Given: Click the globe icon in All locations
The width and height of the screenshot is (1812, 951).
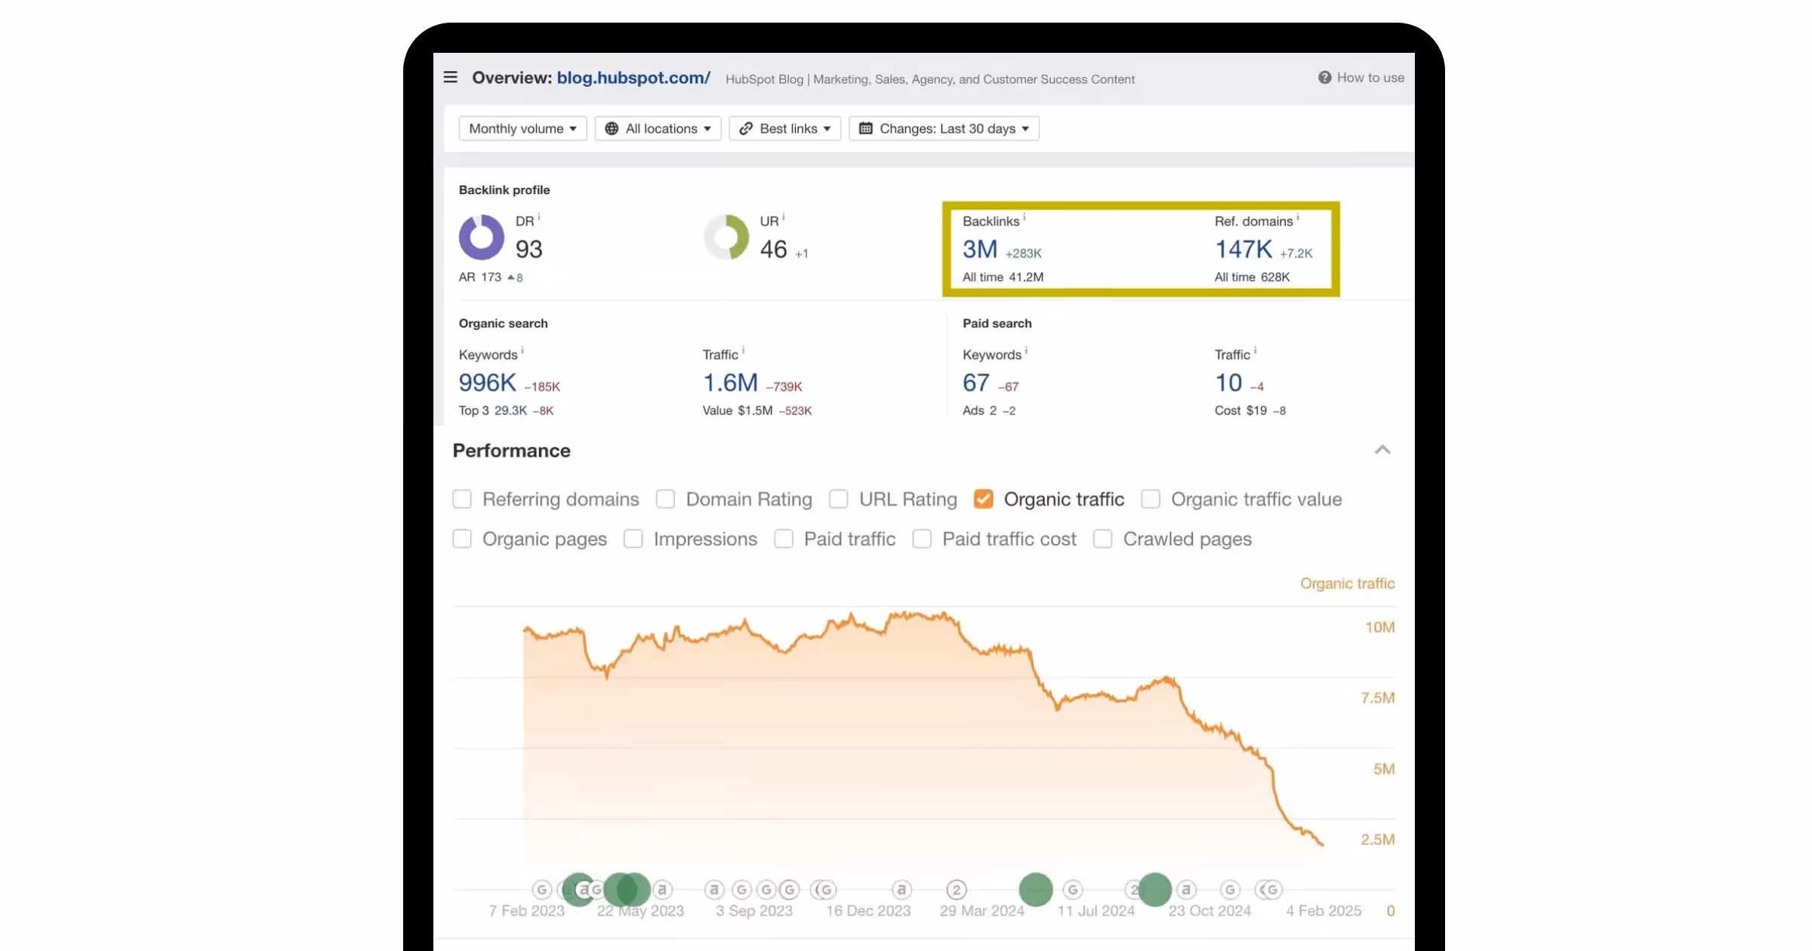Looking at the screenshot, I should coord(612,128).
